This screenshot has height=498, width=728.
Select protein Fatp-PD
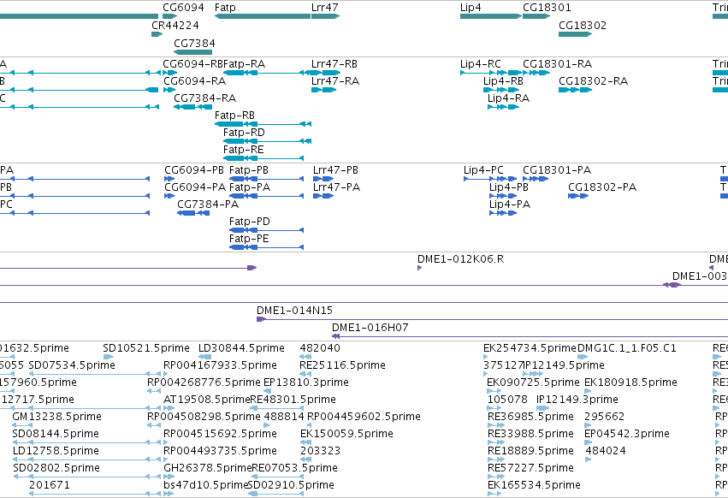click(249, 222)
